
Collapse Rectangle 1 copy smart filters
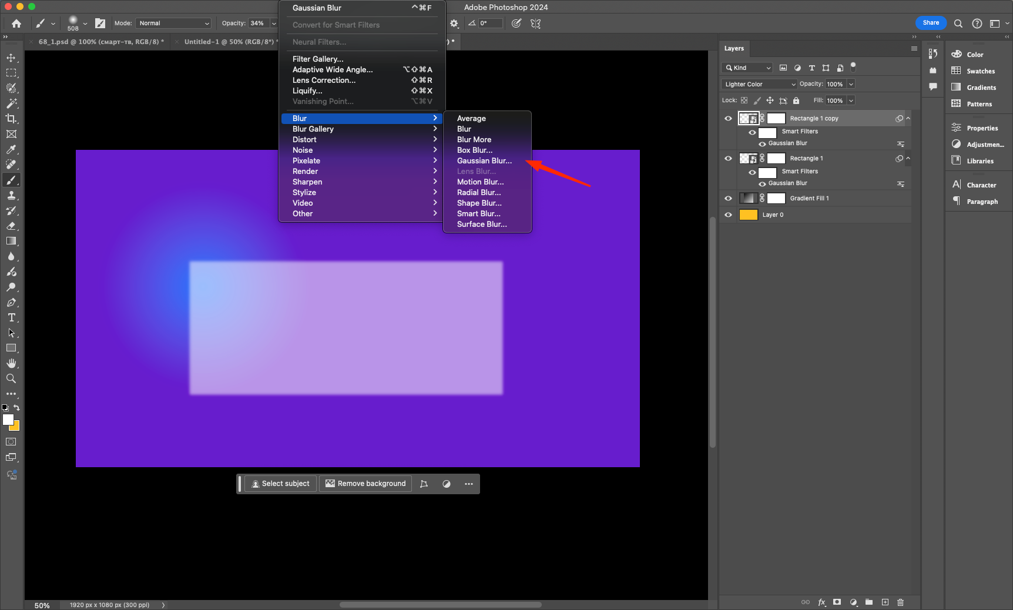coord(908,118)
